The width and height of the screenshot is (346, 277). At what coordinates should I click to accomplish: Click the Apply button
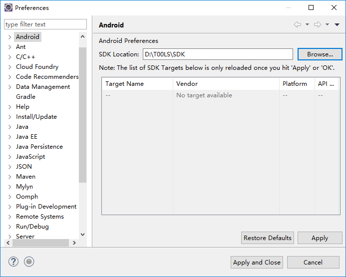coord(320,238)
